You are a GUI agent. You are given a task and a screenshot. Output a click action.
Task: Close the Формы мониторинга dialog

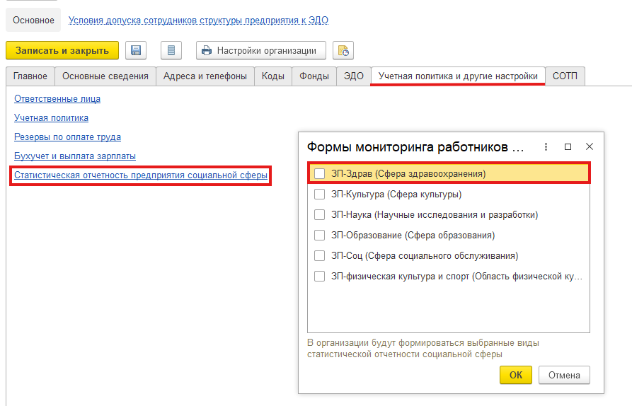click(x=590, y=146)
